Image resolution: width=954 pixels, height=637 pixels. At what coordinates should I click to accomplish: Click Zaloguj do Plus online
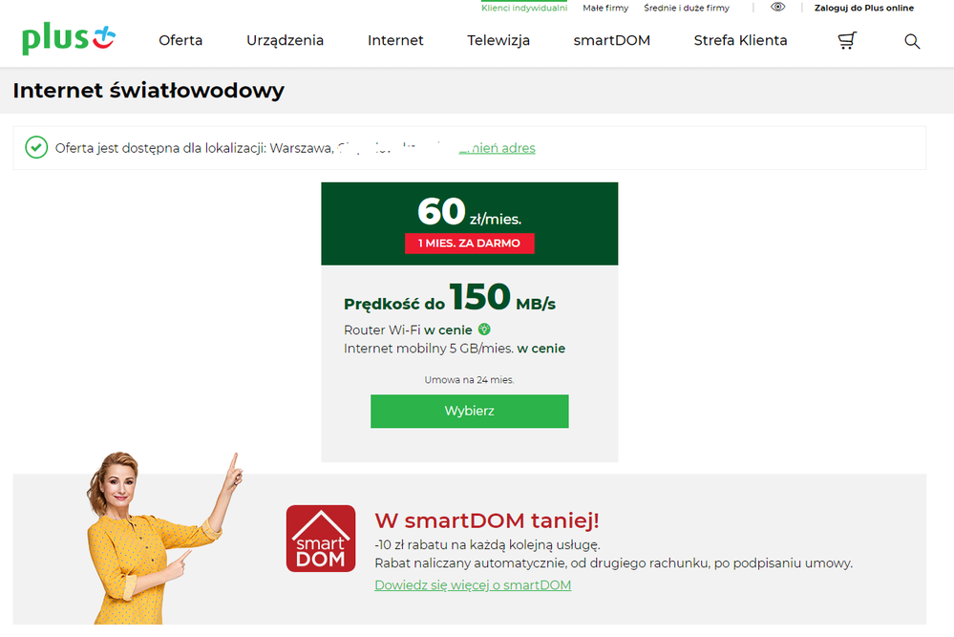coord(864,8)
